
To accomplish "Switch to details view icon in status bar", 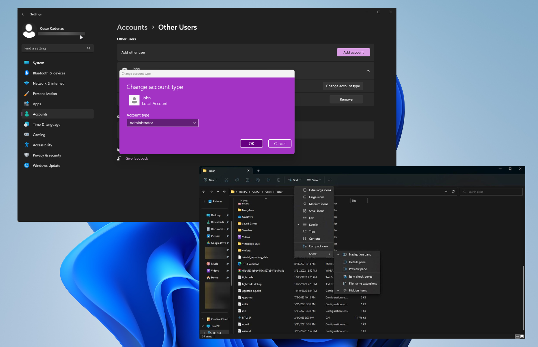I will [x=517, y=336].
